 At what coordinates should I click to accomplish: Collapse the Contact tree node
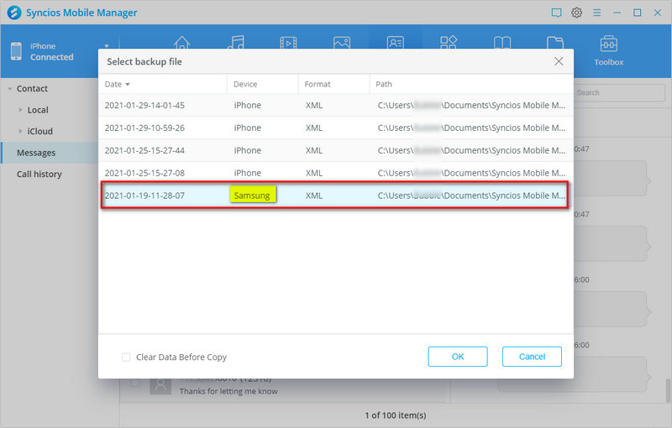point(9,89)
